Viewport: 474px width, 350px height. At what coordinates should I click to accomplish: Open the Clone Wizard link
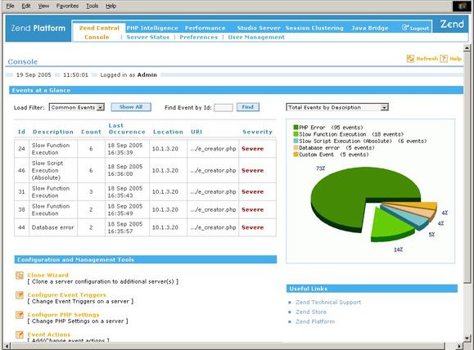(x=48, y=275)
